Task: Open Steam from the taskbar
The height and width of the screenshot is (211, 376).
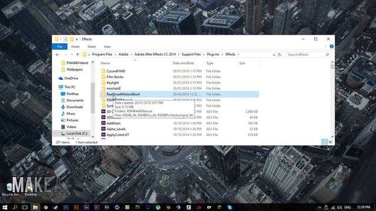Action: tap(56, 207)
